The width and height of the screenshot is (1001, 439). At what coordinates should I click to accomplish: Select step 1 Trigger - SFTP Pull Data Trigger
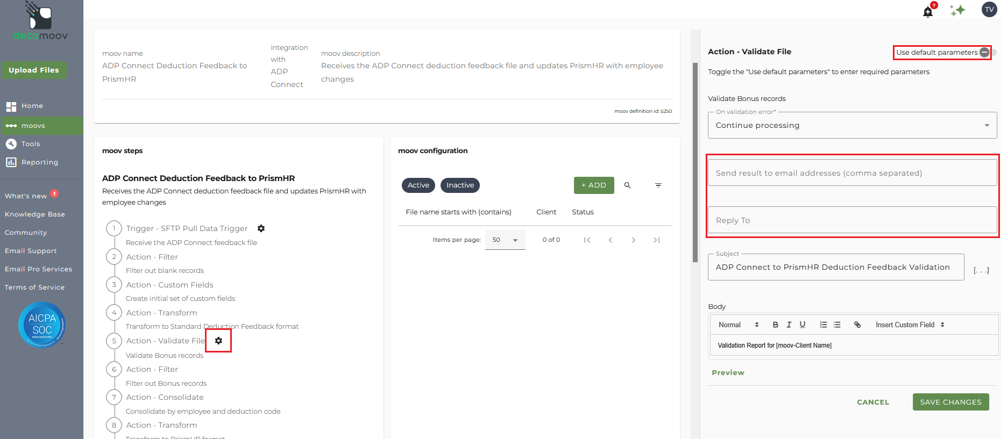pos(187,228)
